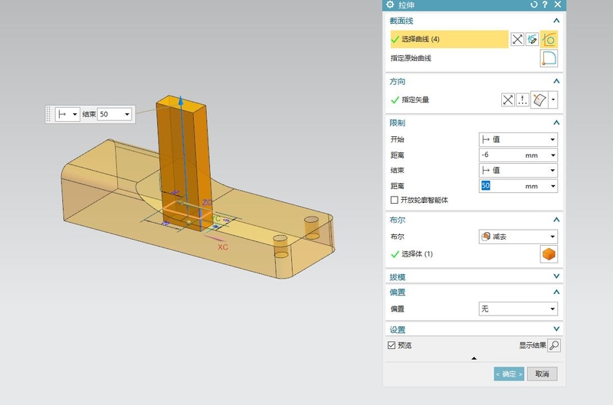Viewport: 613px width, 405px height.
Task: Click the 确定 button
Action: (x=509, y=374)
